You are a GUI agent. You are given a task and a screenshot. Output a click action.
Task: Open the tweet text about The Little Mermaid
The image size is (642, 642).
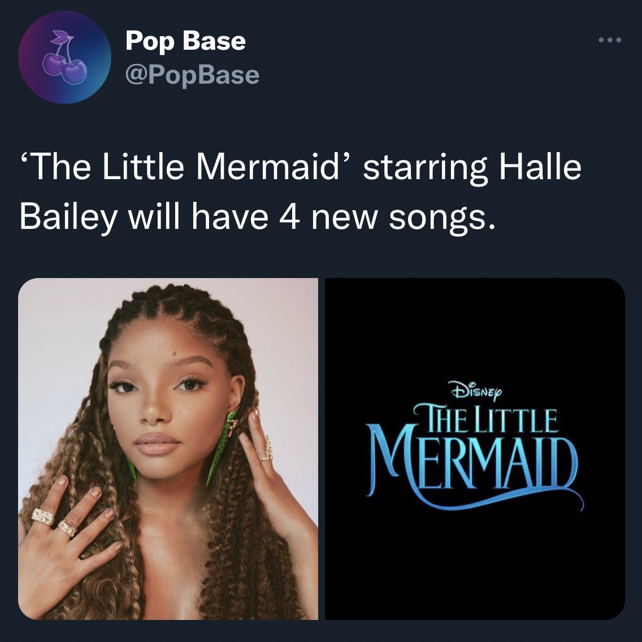point(300,191)
